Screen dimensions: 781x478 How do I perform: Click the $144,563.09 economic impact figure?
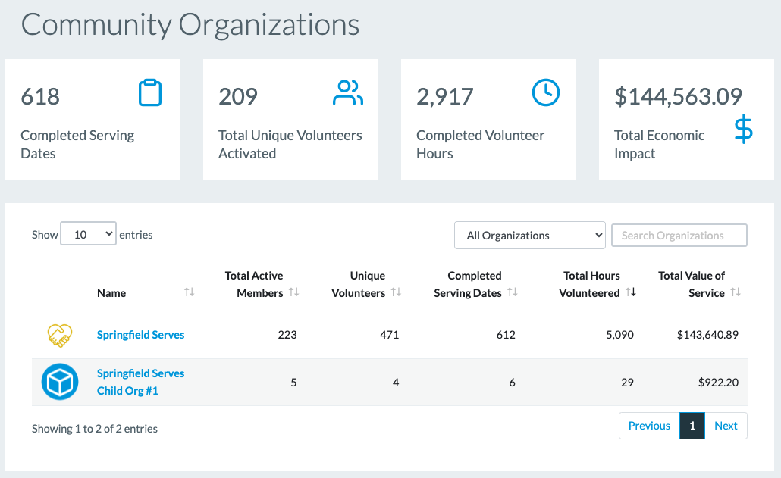679,96
